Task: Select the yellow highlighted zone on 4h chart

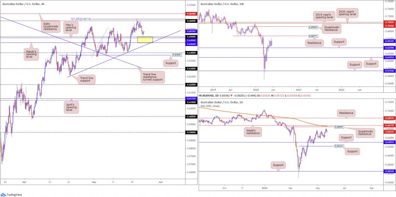Action: 145,40
